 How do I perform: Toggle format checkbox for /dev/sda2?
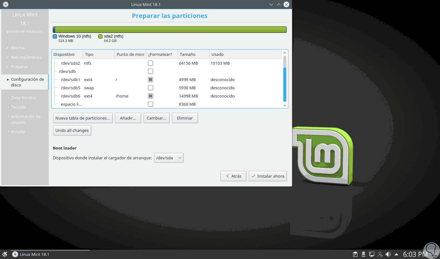tap(150, 63)
